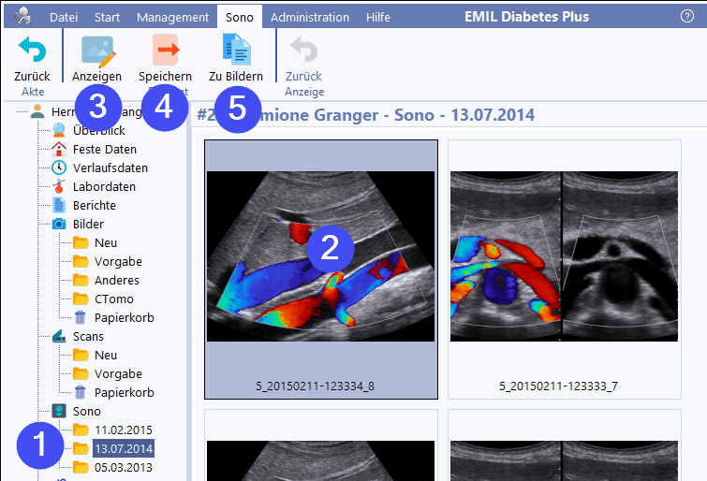Collapse the Sono tree node
This screenshot has height=481, width=707.
tap(86, 411)
